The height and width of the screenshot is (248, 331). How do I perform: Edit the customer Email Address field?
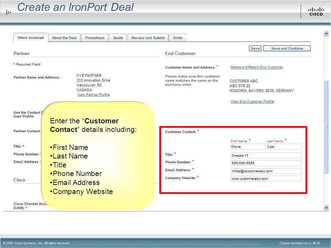coord(266,171)
